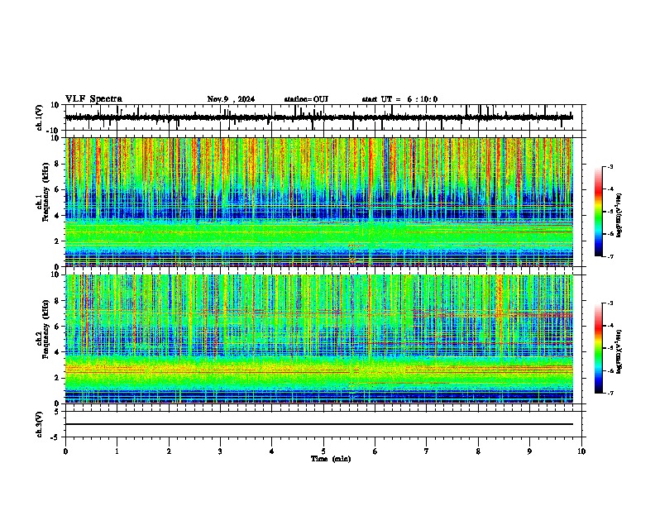The height and width of the screenshot is (506, 655).
Task: Click the ch.1 voltage waveform trace panel
Action: tap(323, 117)
